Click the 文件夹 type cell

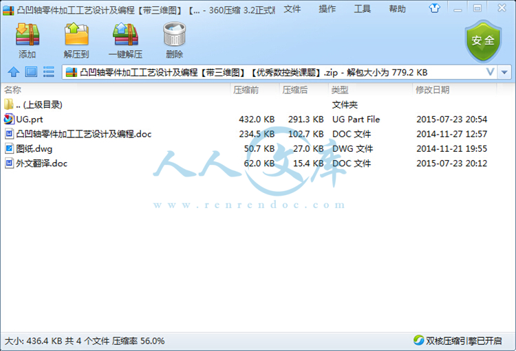[345, 105]
